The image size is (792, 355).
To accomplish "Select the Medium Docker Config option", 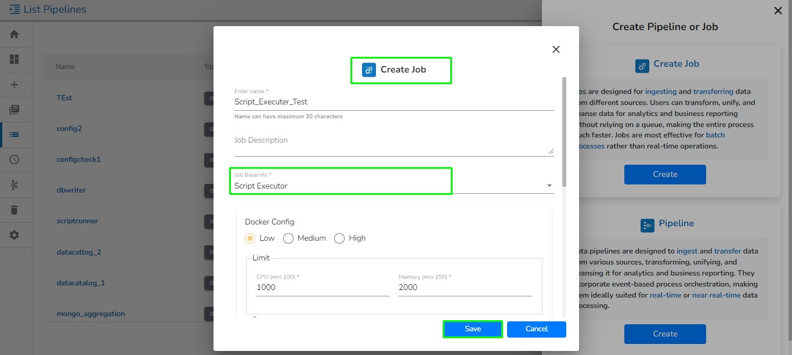I will (288, 238).
